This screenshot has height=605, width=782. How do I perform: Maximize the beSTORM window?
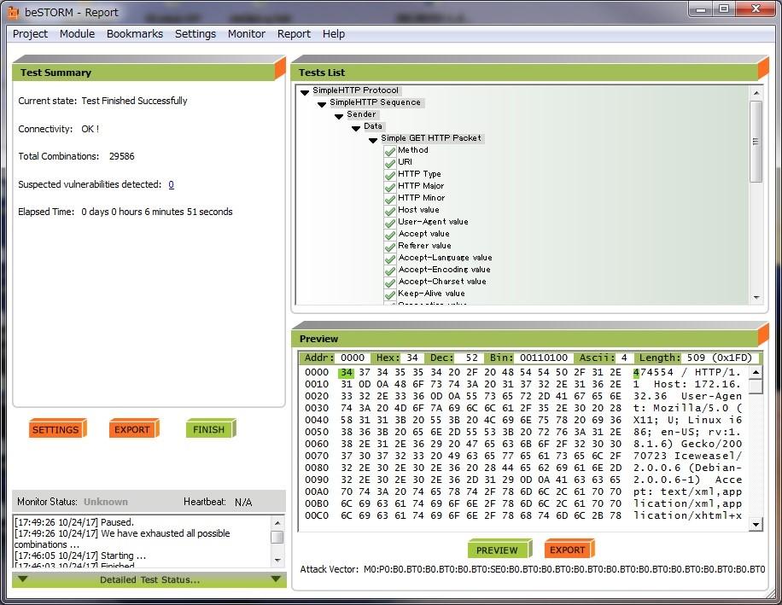coord(724,9)
